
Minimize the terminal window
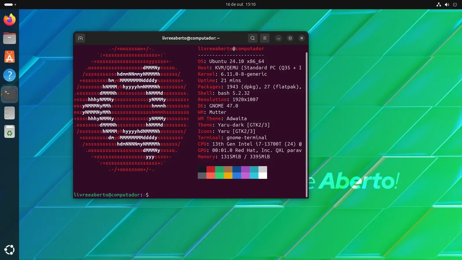tap(279, 38)
